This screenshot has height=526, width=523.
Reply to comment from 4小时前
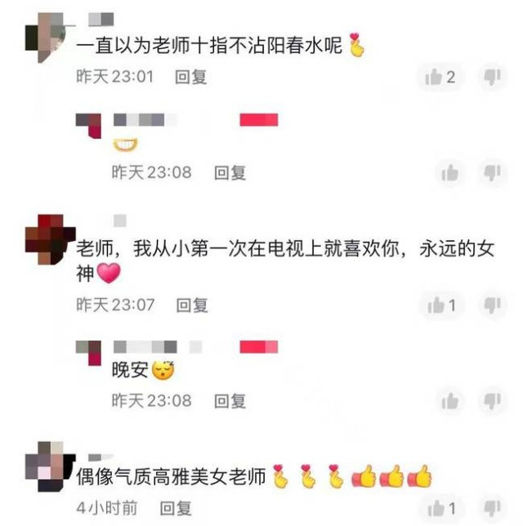(x=176, y=508)
